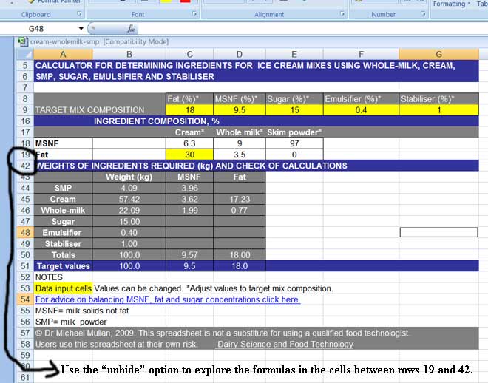This screenshot has height=383, width=488.
Task: Select the calculator title cell in row 5
Action: pyautogui.click(x=256, y=65)
